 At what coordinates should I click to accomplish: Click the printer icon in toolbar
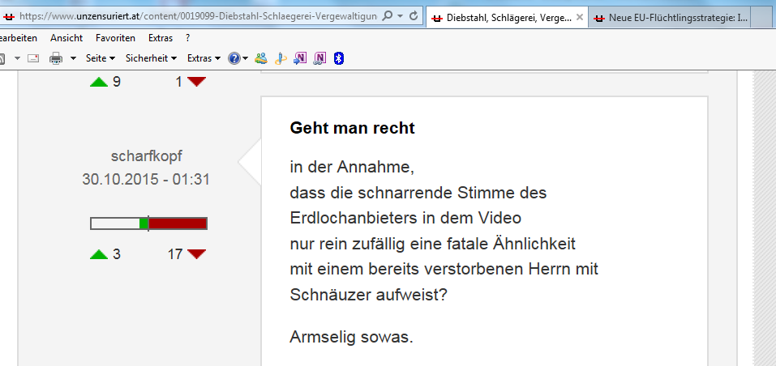pyautogui.click(x=56, y=58)
